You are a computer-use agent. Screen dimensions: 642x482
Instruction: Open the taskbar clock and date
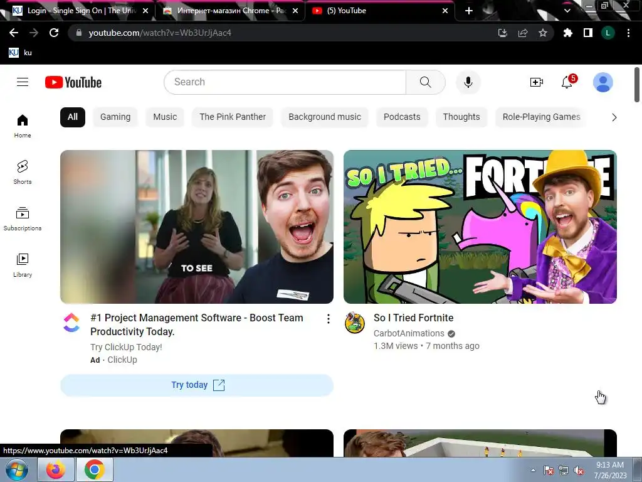(x=610, y=470)
